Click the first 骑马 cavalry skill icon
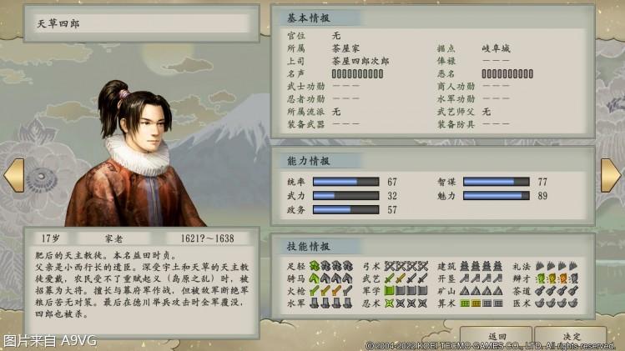625x351 pixels. 315,278
